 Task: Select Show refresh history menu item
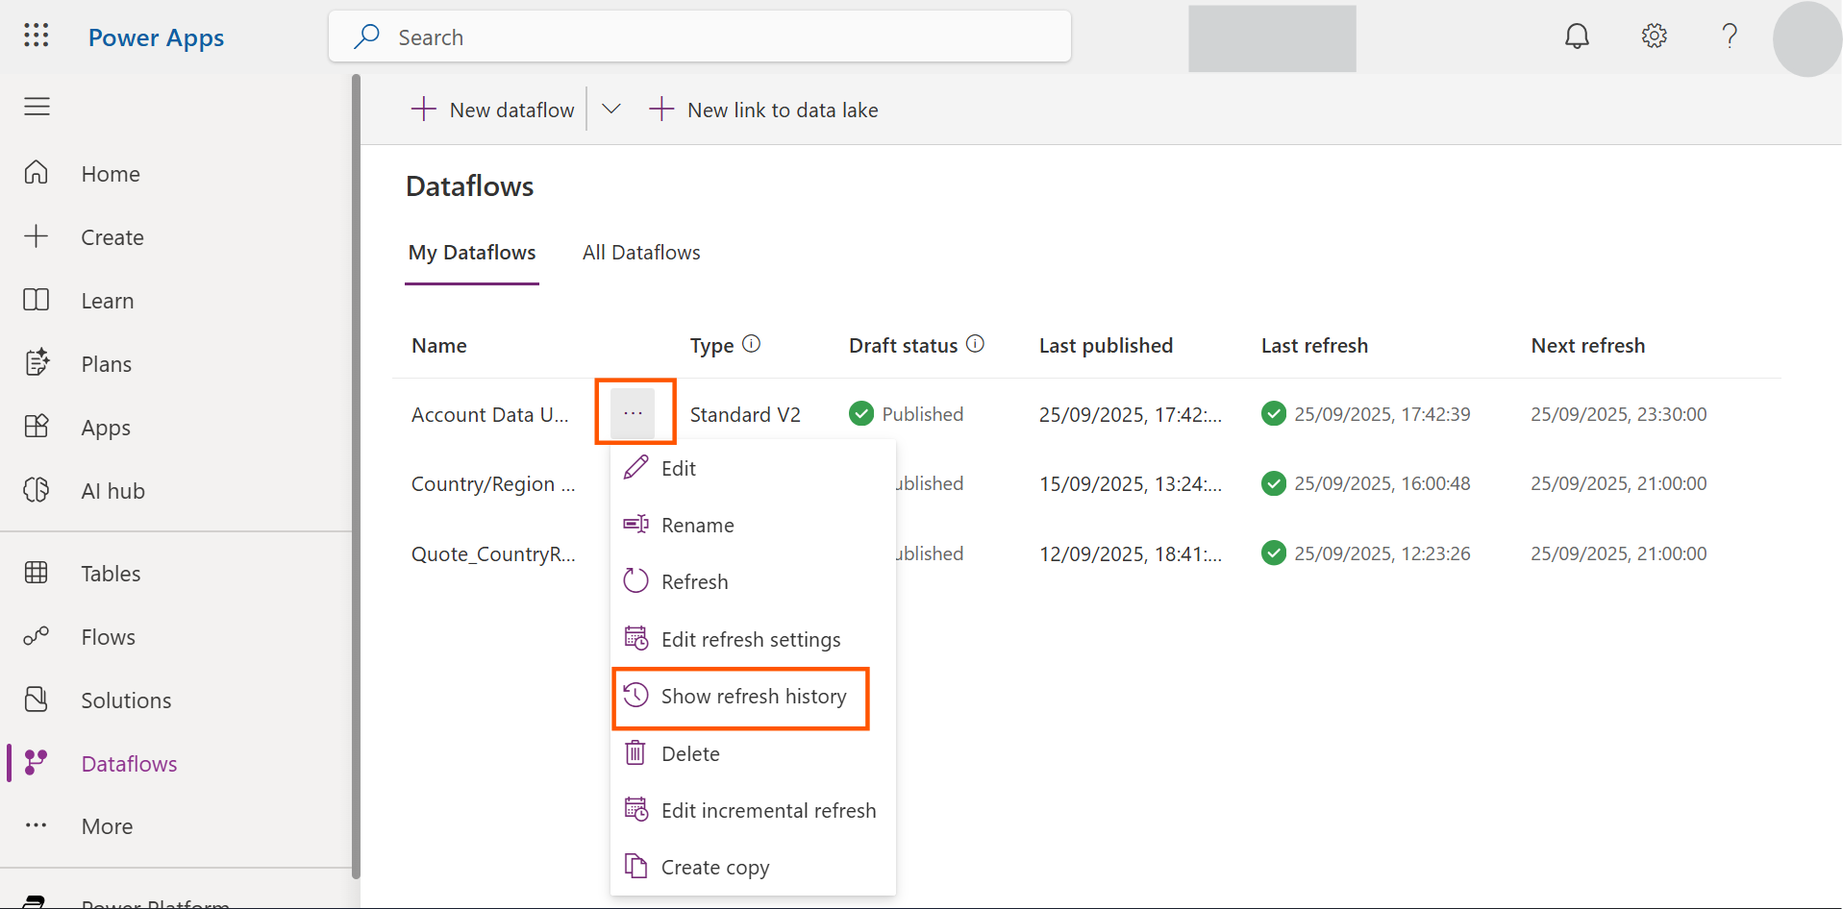[753, 697]
